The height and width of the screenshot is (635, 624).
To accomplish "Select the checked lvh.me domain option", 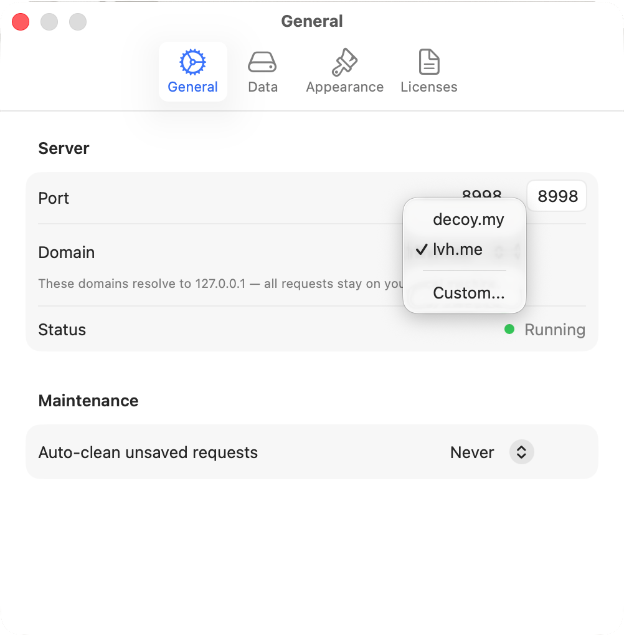I will click(459, 249).
